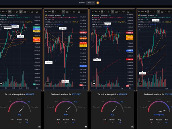Image resolution: width=172 pixels, height=129 pixels.
Task: Select candles chart style in 15m chart
Action: [x=21, y=12]
